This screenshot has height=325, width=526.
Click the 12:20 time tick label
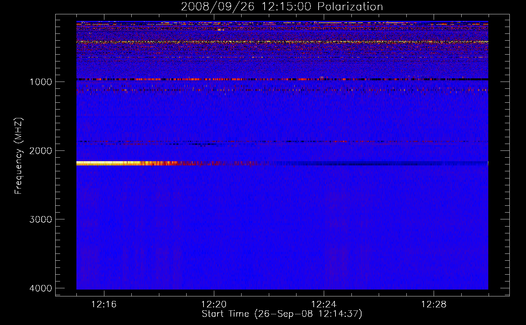pyautogui.click(x=214, y=305)
